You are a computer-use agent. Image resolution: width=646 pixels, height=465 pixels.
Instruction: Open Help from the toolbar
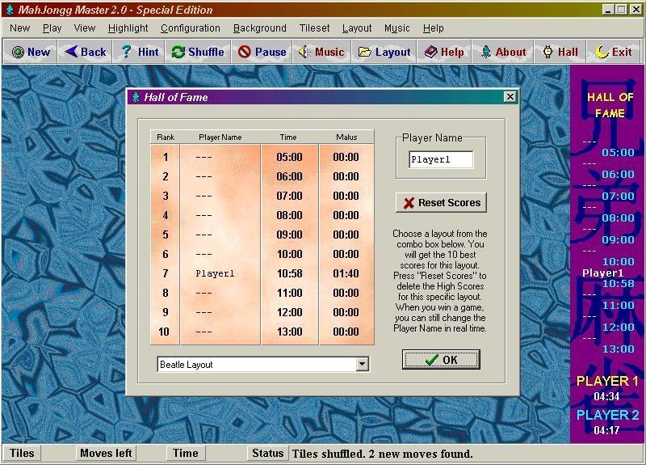444,52
